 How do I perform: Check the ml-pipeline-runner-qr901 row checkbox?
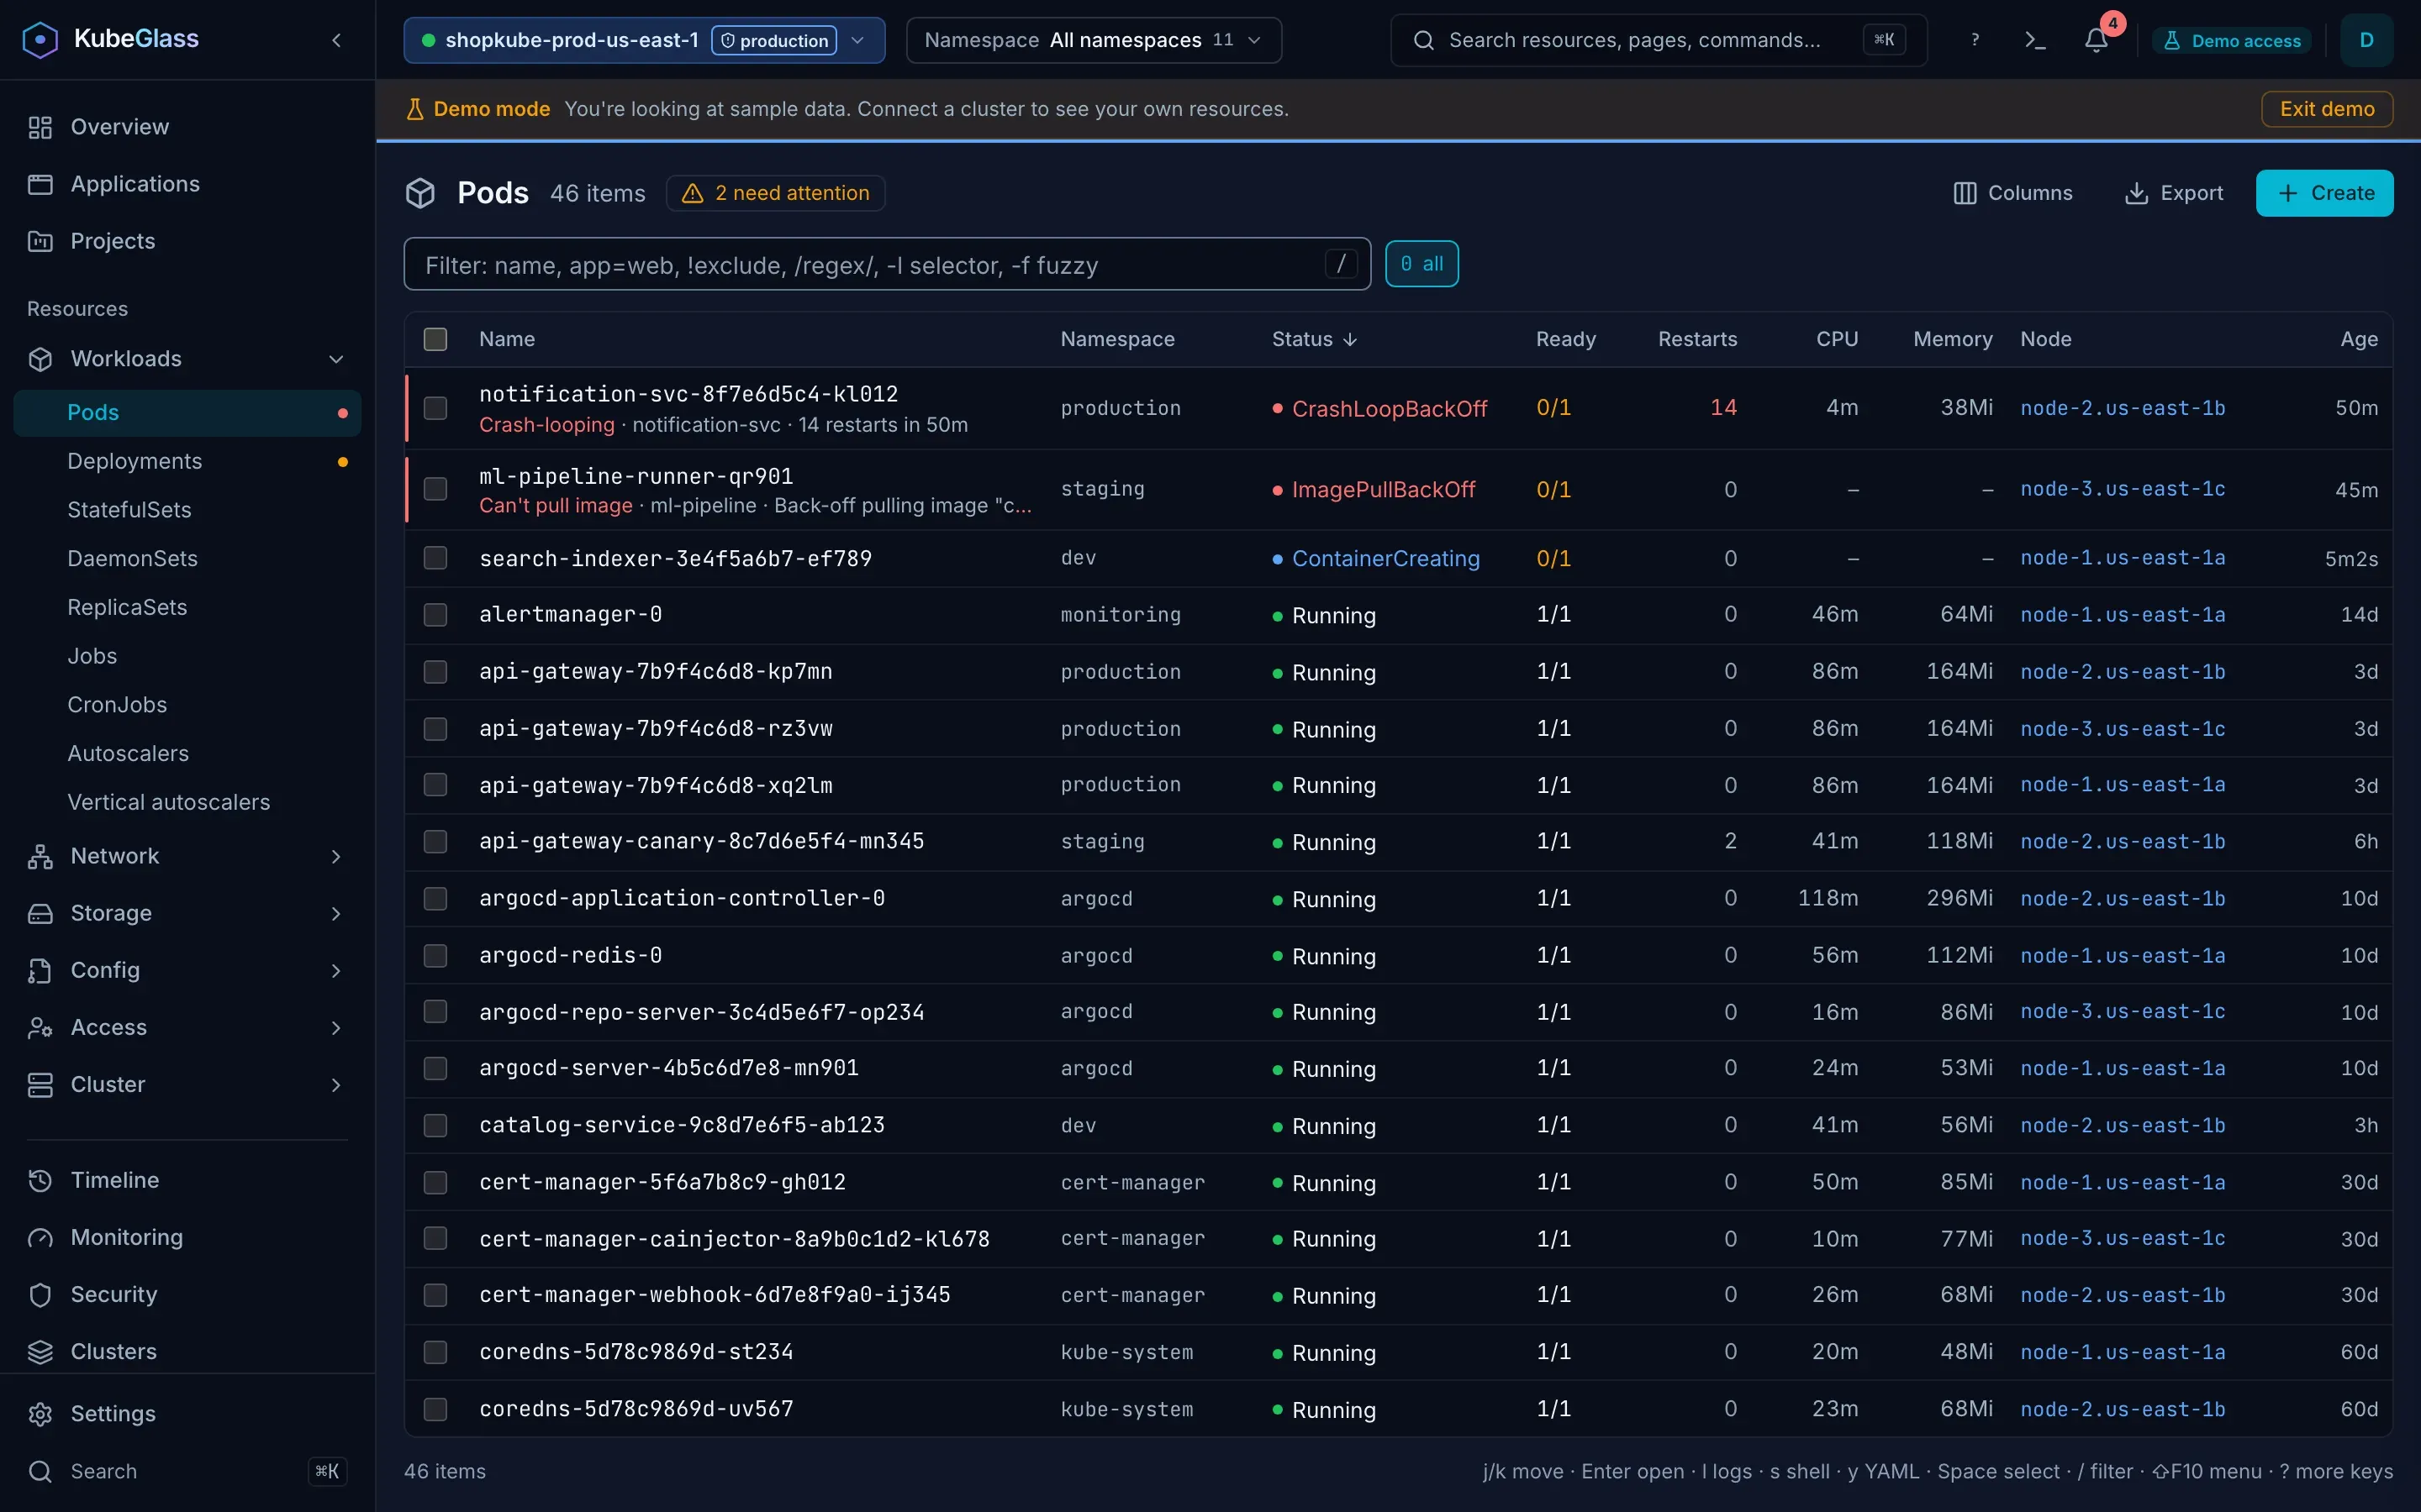[x=435, y=489]
